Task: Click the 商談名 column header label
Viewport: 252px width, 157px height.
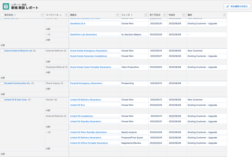Action: [x=73, y=15]
